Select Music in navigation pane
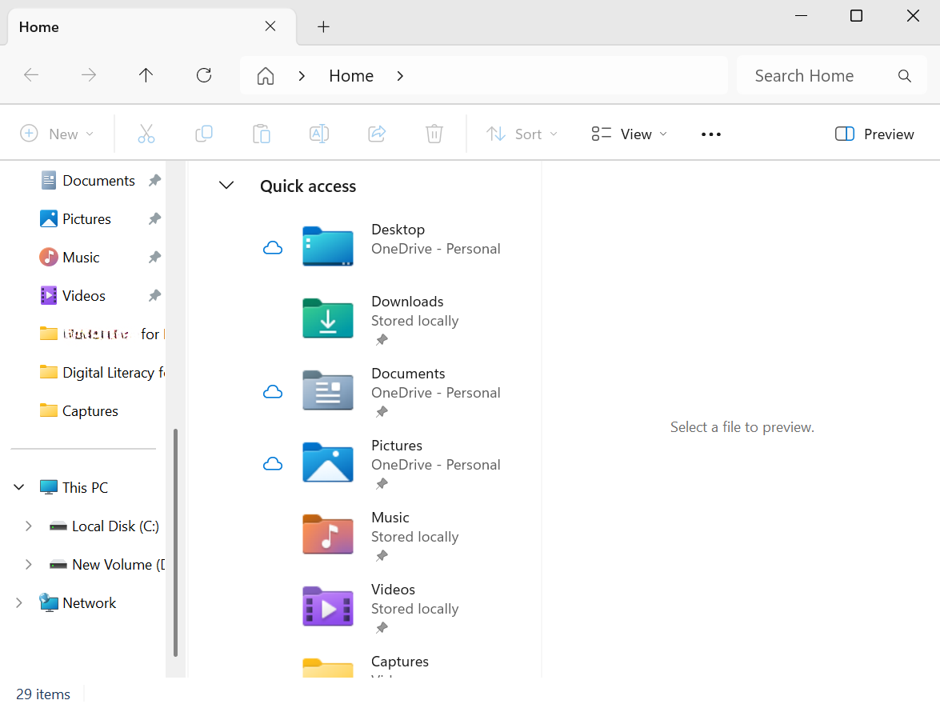Viewport: 940px width, 708px height. (x=81, y=257)
